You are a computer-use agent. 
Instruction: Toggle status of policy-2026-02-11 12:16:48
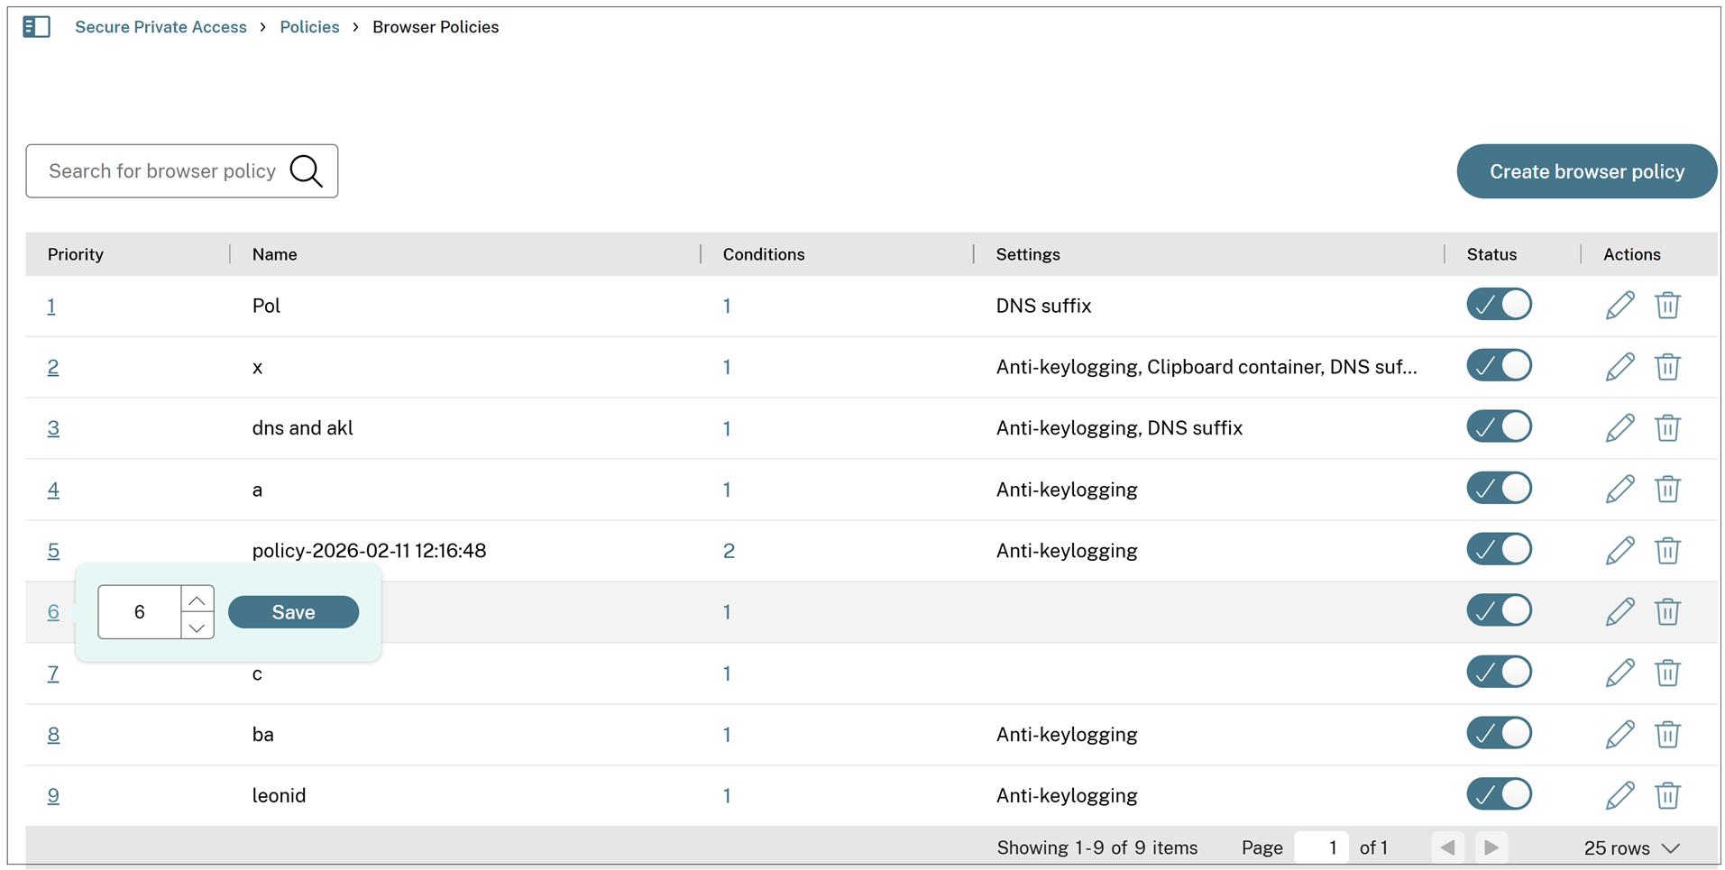[1499, 550]
